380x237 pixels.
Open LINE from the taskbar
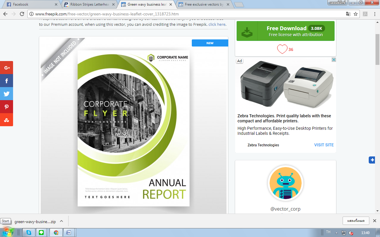coord(41,233)
